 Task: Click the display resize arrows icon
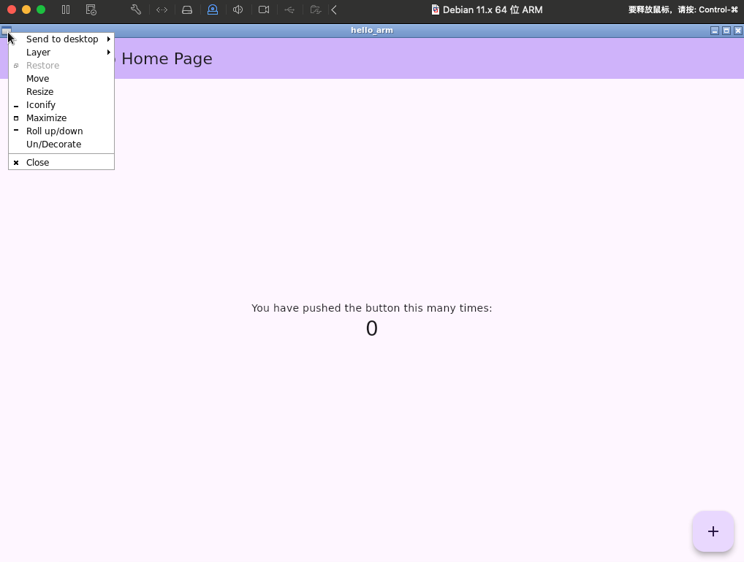point(162,9)
